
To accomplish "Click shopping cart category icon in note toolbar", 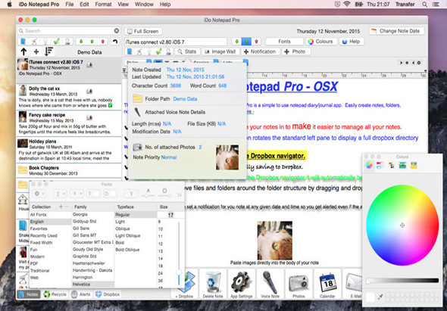I will click(x=139, y=51).
